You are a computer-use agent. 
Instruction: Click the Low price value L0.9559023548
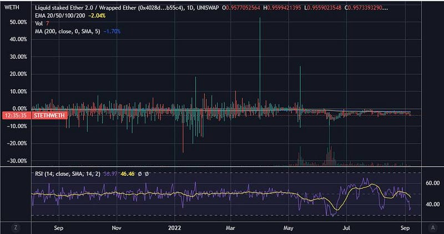(322, 8)
